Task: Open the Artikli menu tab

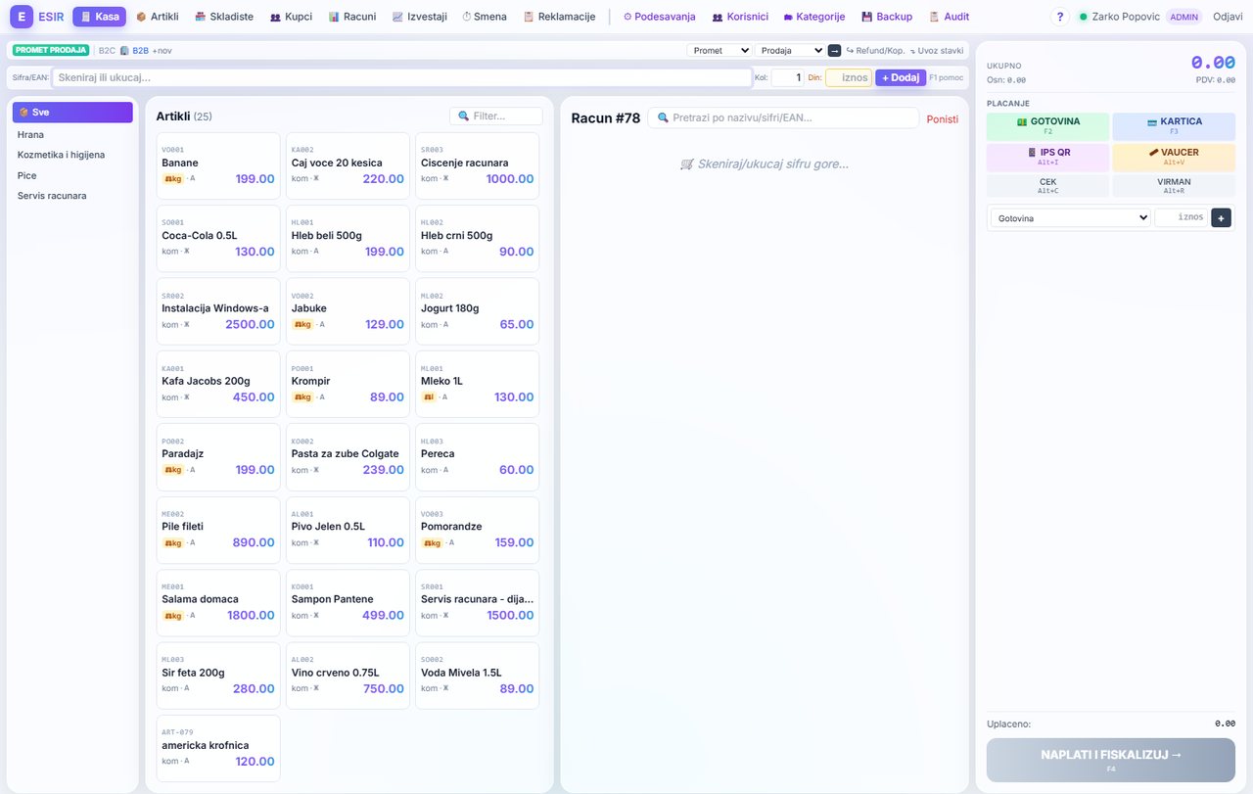Action: point(158,17)
